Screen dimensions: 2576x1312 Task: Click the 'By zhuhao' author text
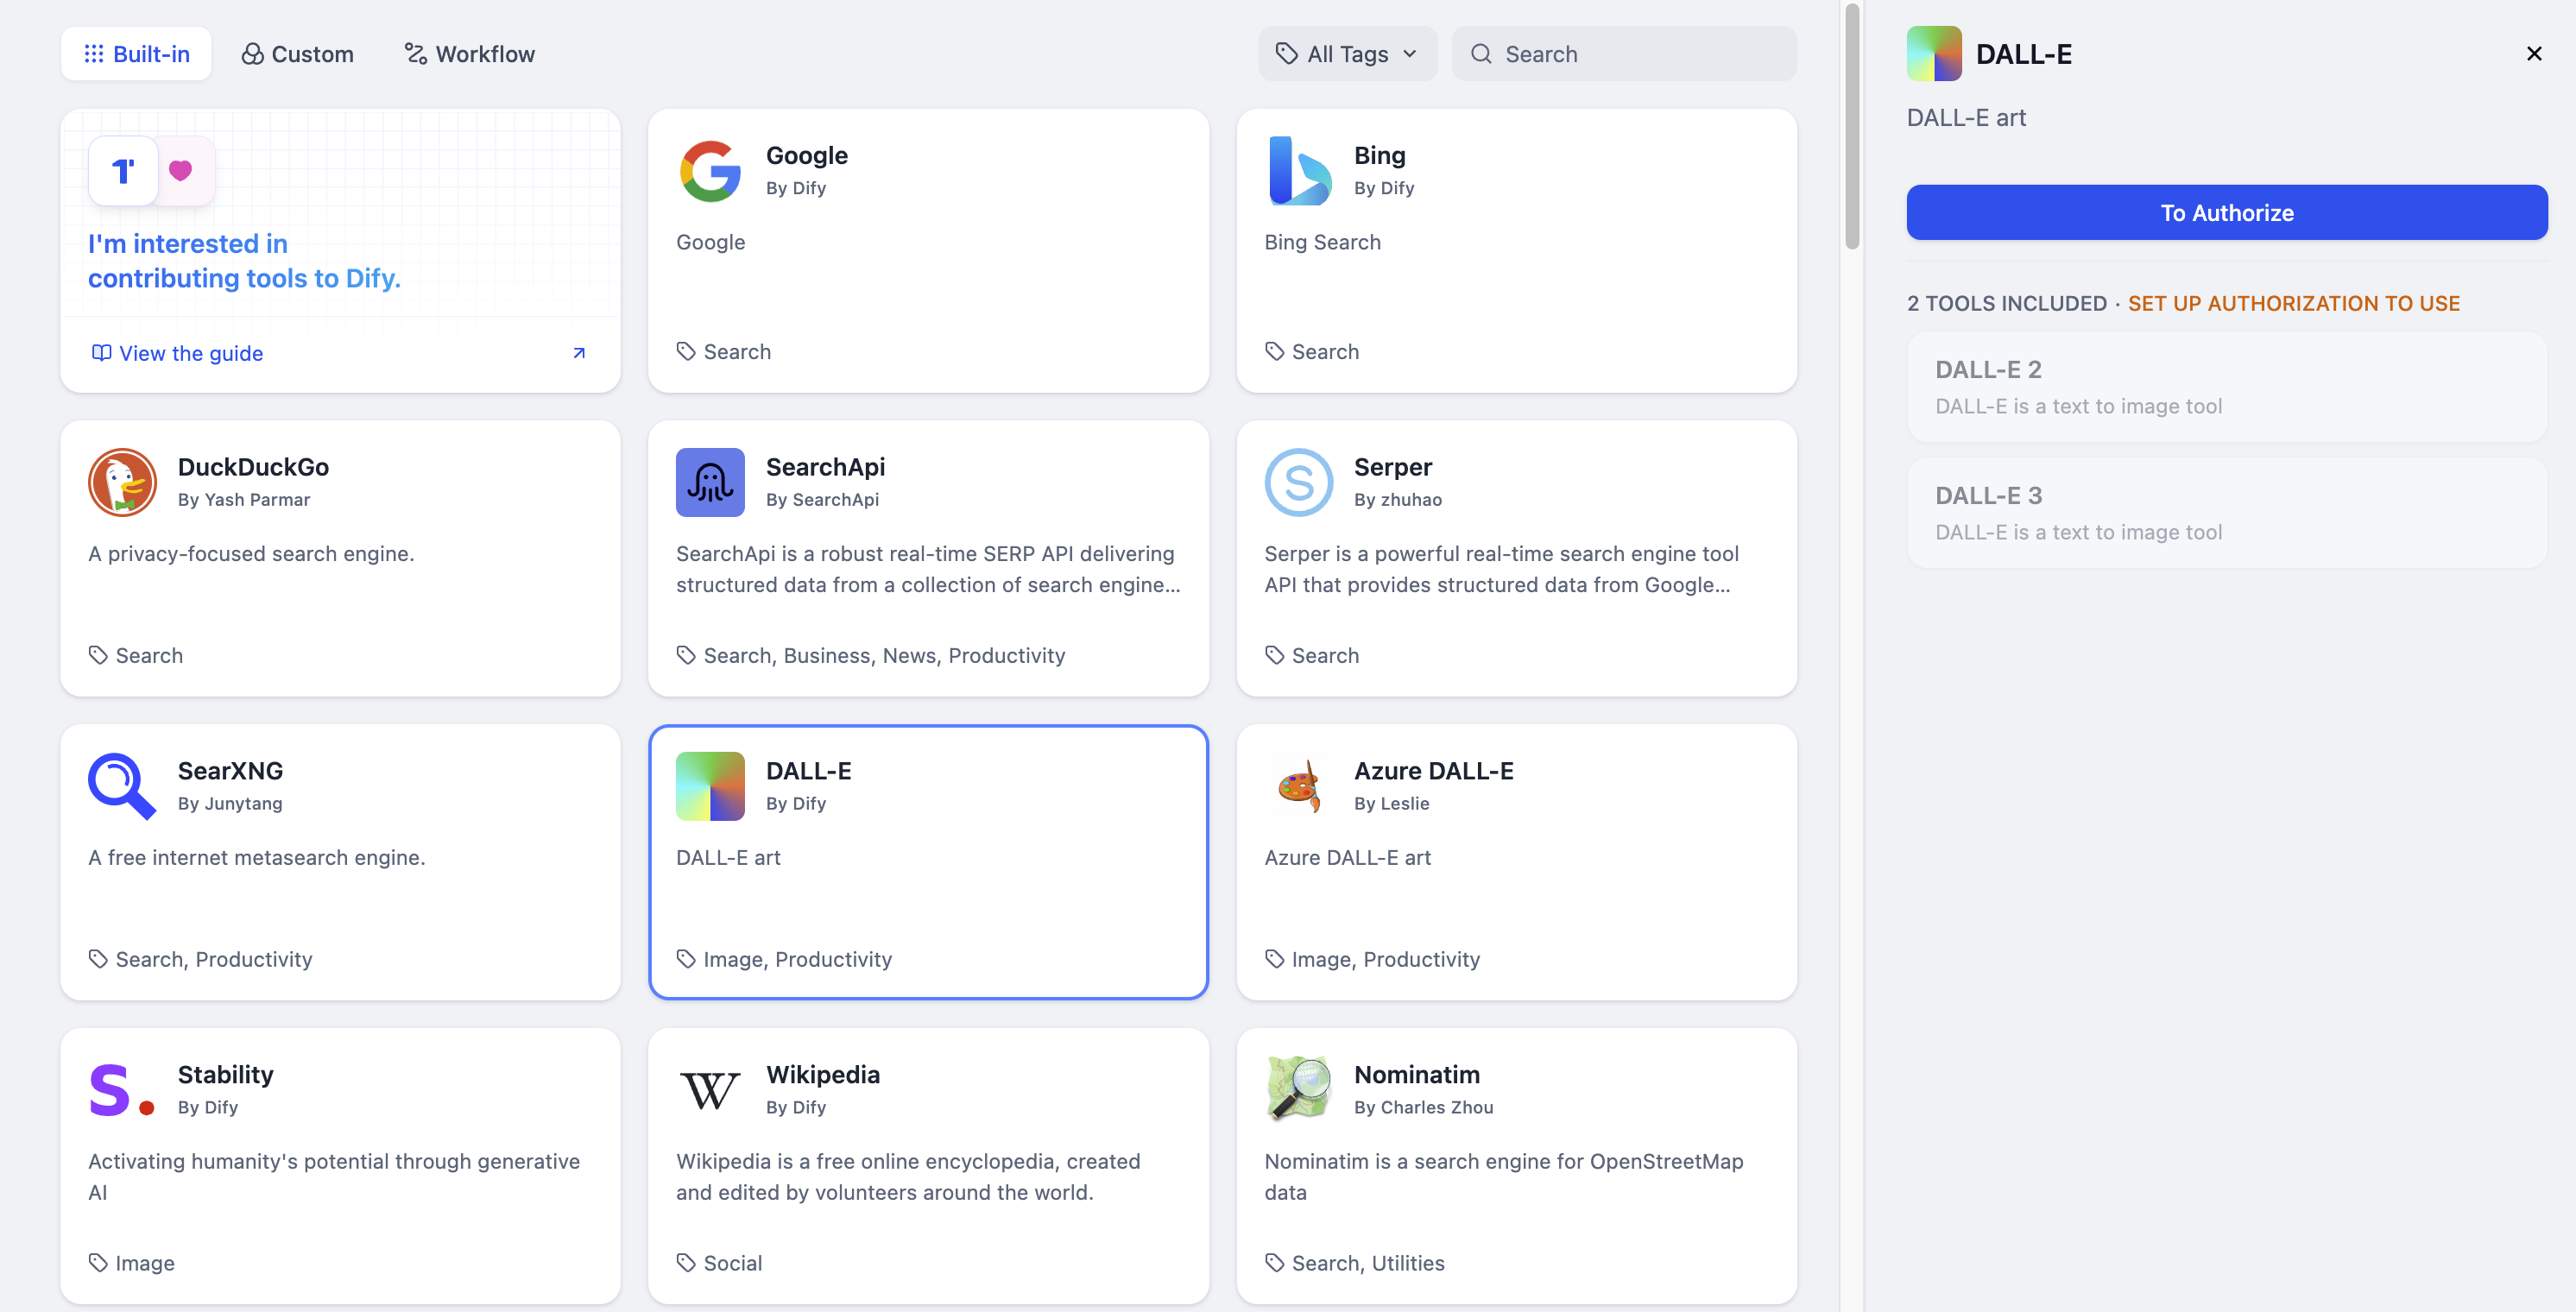point(1398,499)
